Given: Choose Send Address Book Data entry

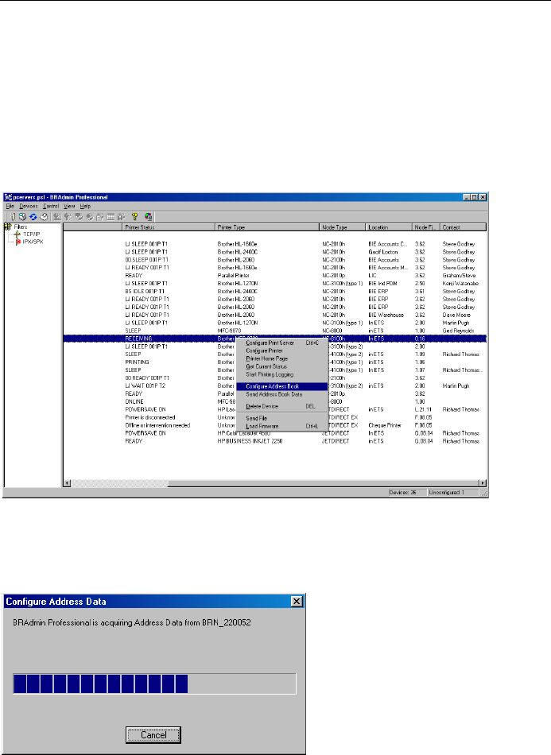Looking at the screenshot, I should coord(282,394).
